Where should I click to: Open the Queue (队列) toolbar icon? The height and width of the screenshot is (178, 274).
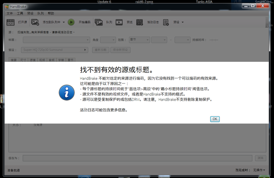[x=99, y=22]
